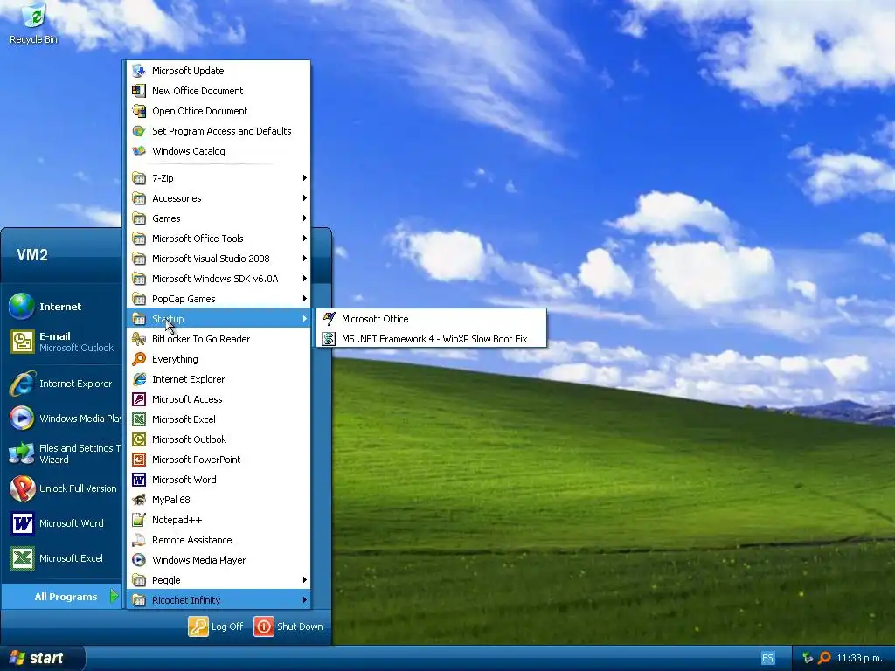The width and height of the screenshot is (895, 671).
Task: Open the Accessories program group
Action: [219, 198]
